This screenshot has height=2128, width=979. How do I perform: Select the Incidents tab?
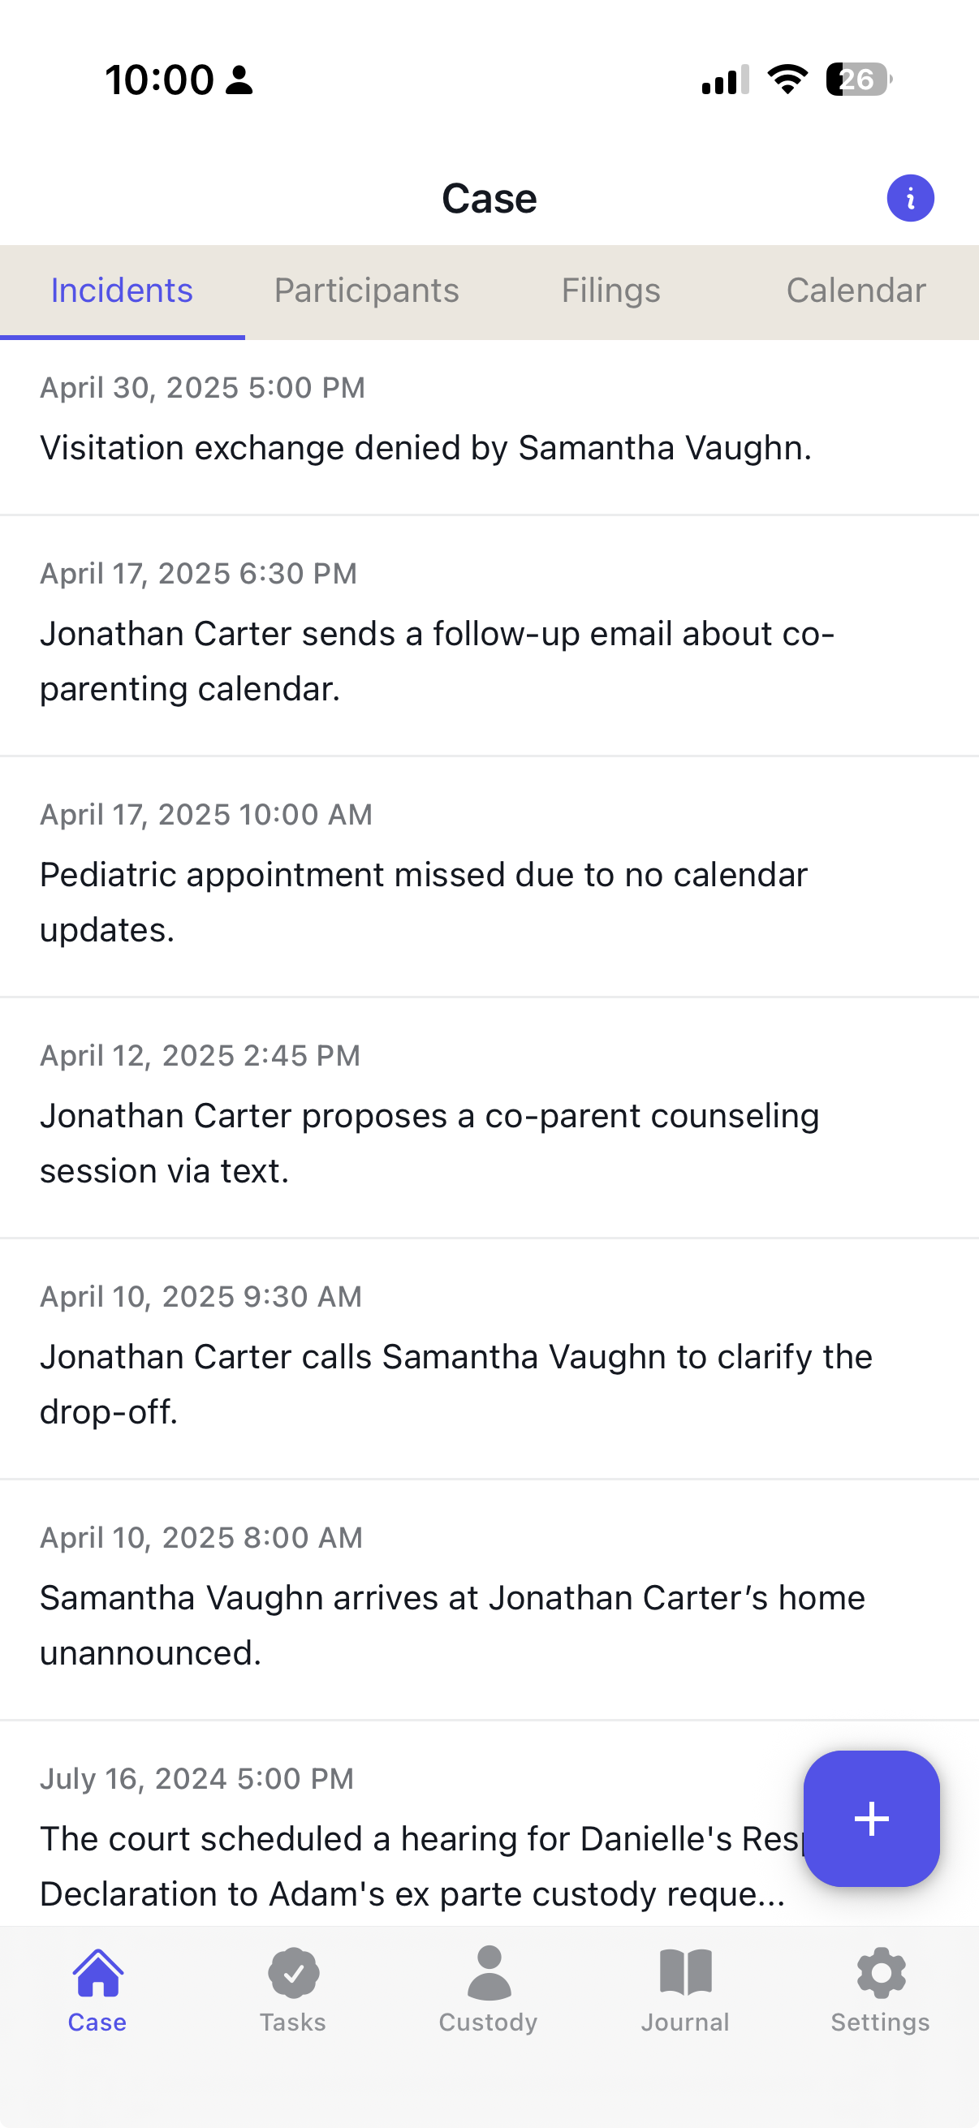(122, 290)
